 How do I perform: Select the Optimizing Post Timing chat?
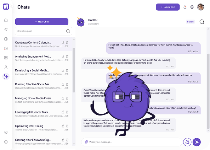click(42, 128)
